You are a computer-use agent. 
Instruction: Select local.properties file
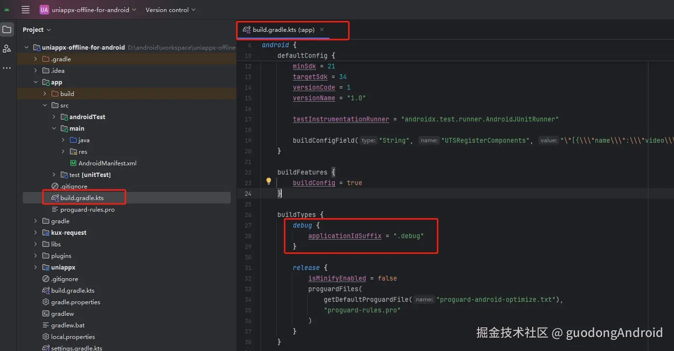[73, 337]
